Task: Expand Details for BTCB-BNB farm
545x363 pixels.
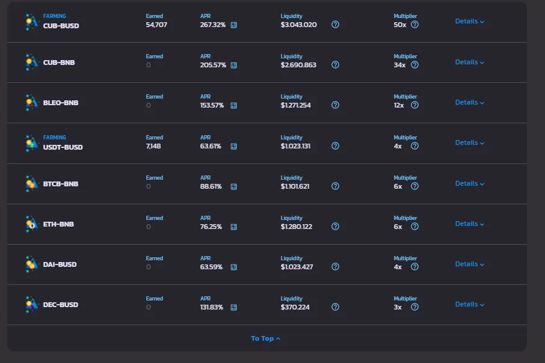Action: click(470, 184)
